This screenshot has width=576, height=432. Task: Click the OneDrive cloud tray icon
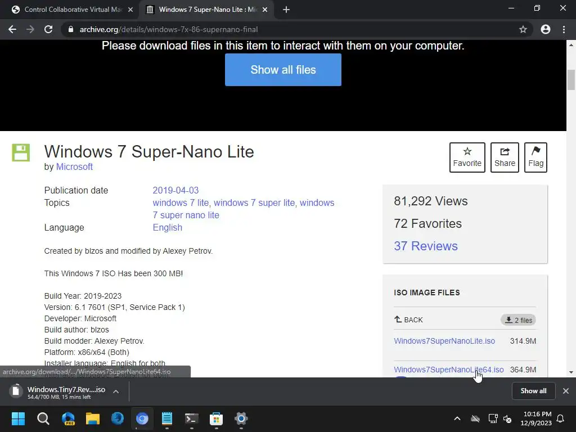pos(475,418)
